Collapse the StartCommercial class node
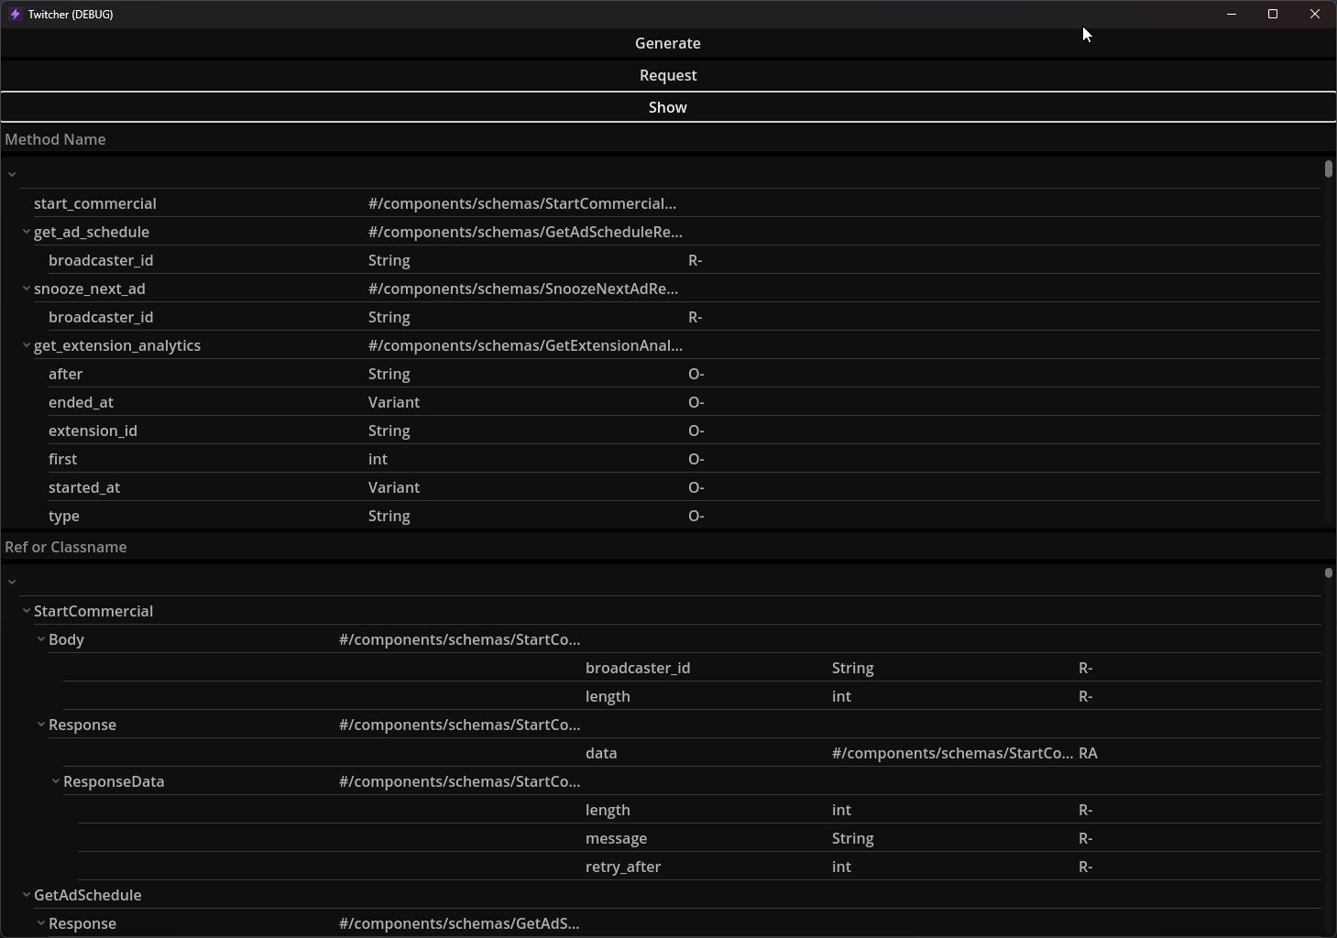The height and width of the screenshot is (938, 1337). click(x=27, y=612)
